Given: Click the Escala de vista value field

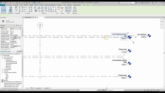Looking at the screenshot, I should (x=15, y=29).
